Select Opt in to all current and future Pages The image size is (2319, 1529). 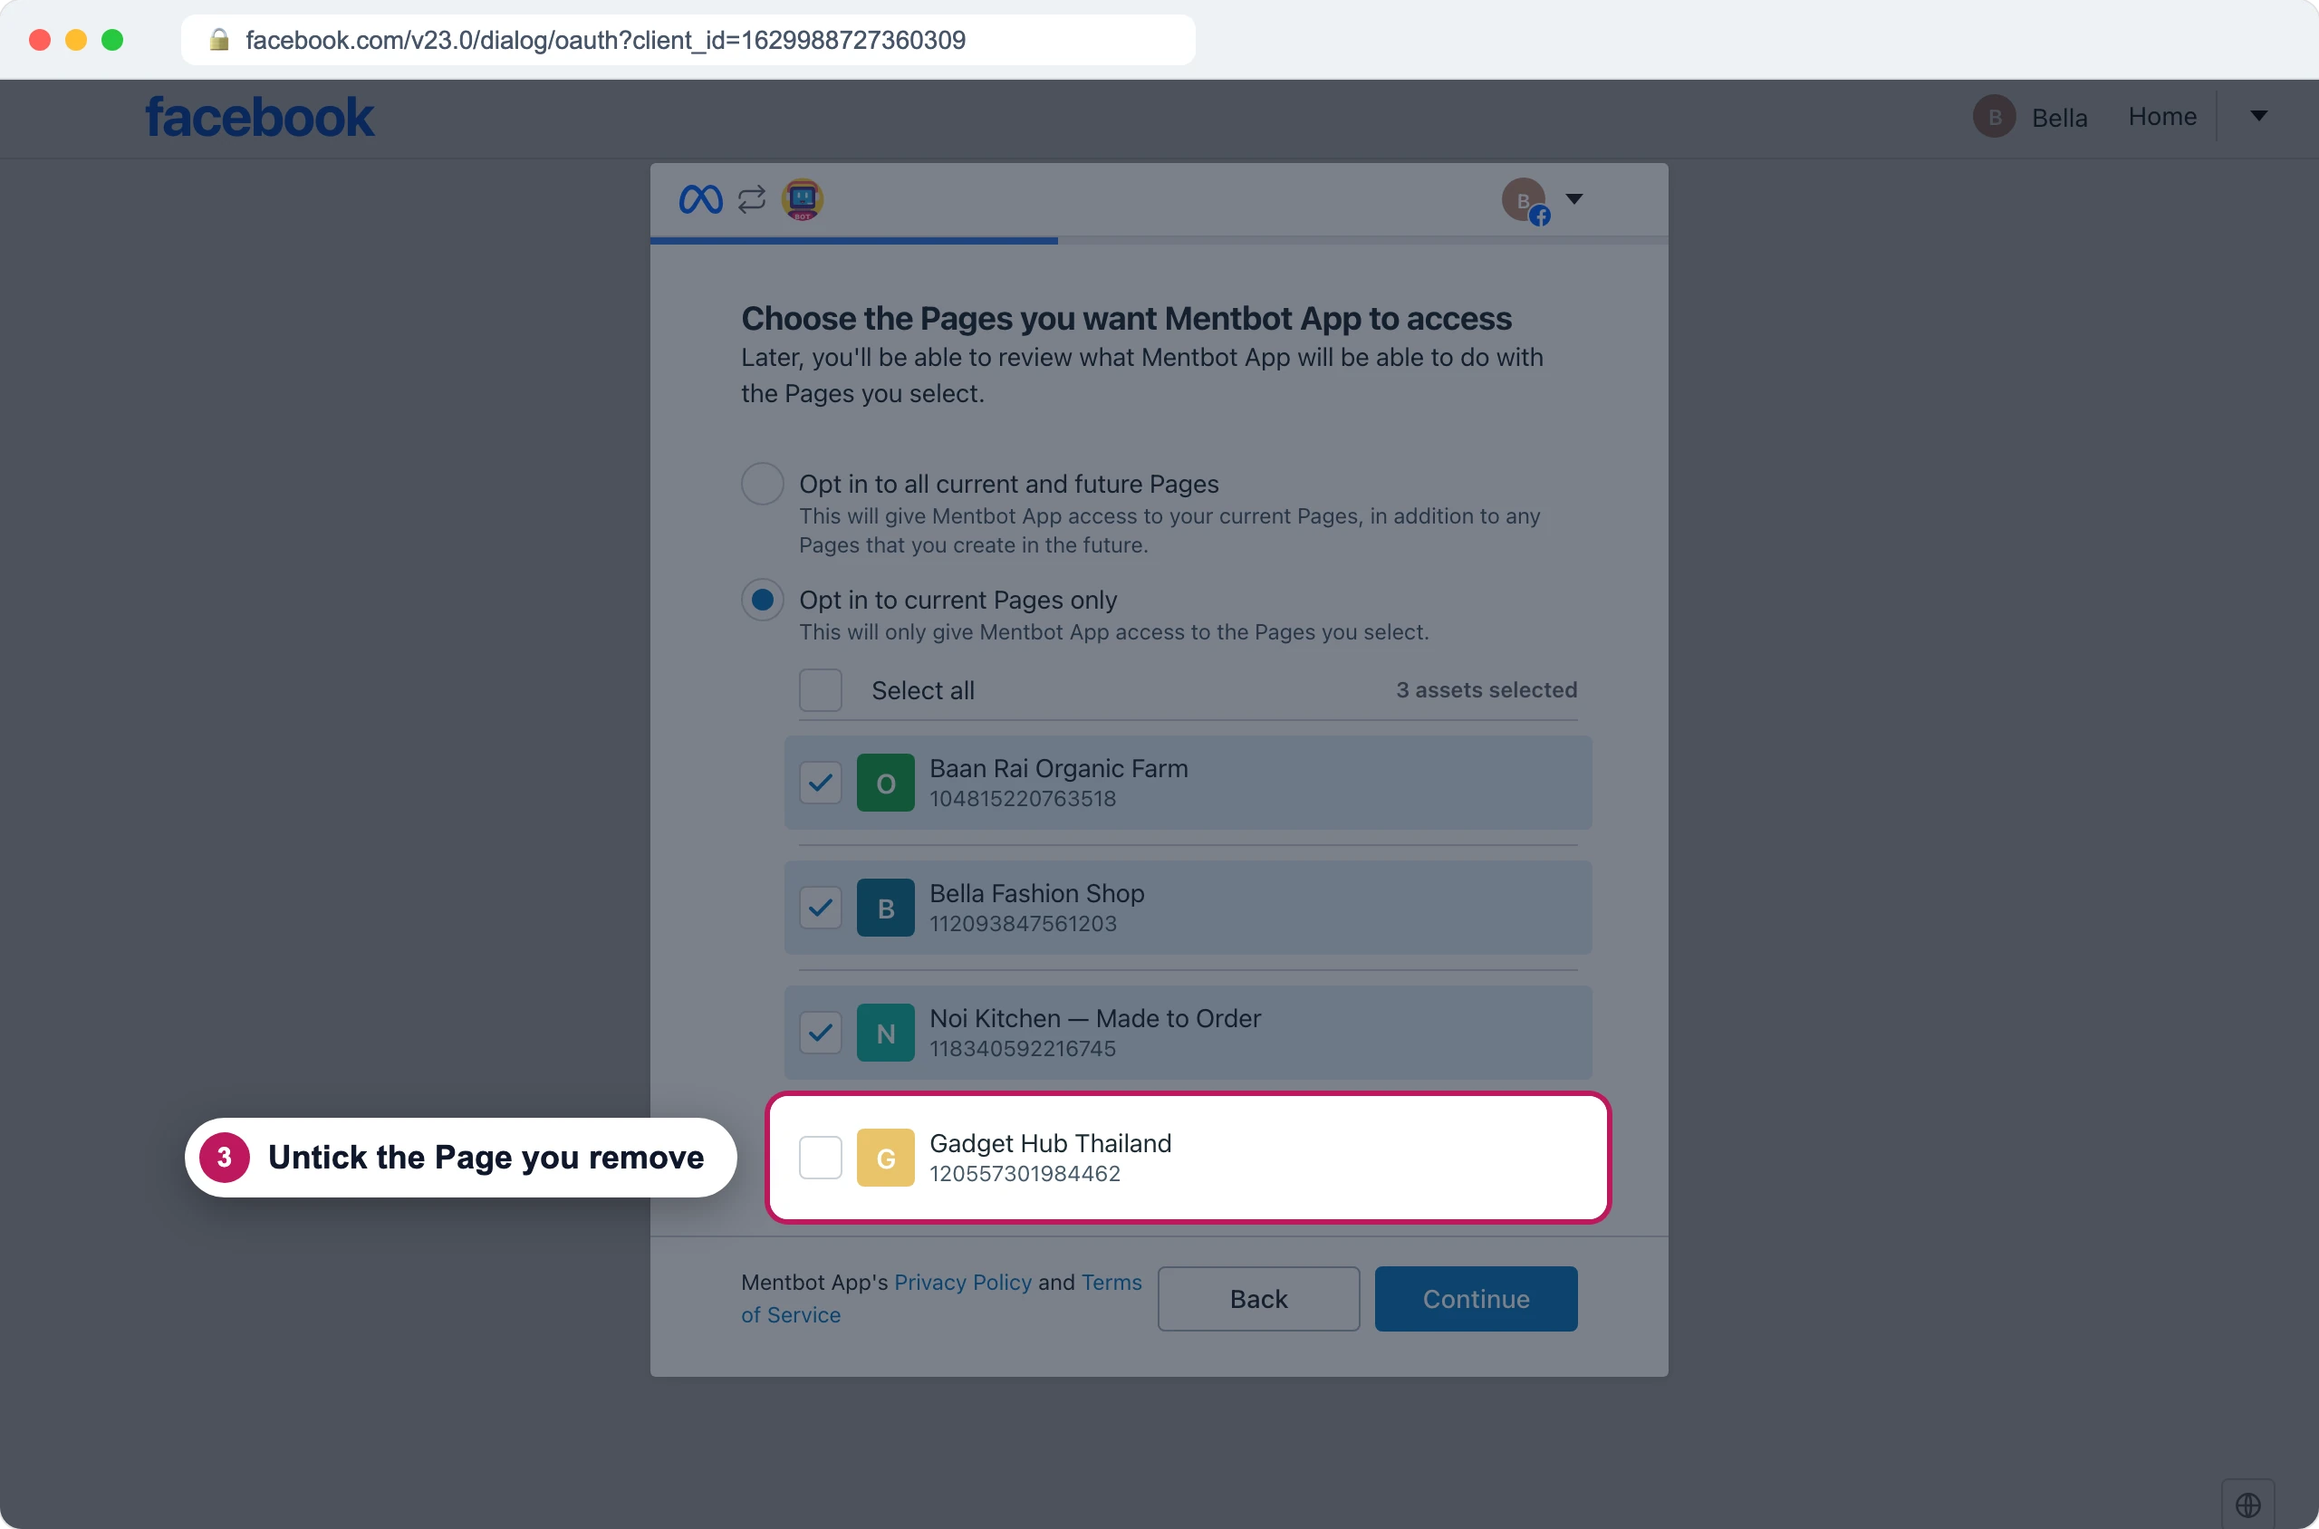pyautogui.click(x=763, y=484)
